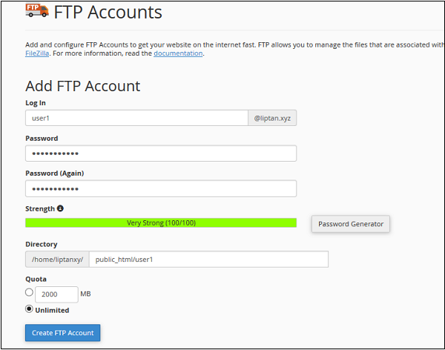Click the Add FTP Account heading

coord(83,86)
